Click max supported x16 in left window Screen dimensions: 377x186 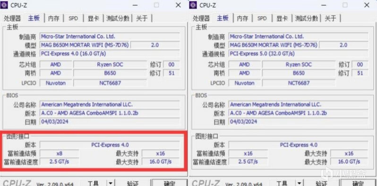pos(160,153)
